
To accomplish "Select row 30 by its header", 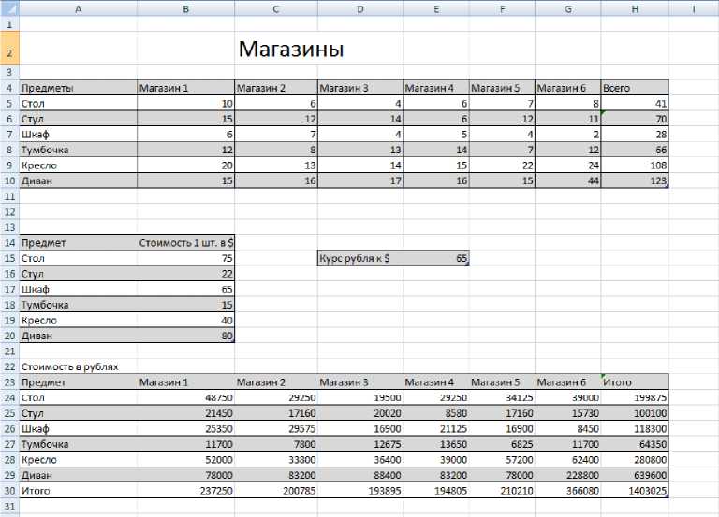I will pos(8,490).
